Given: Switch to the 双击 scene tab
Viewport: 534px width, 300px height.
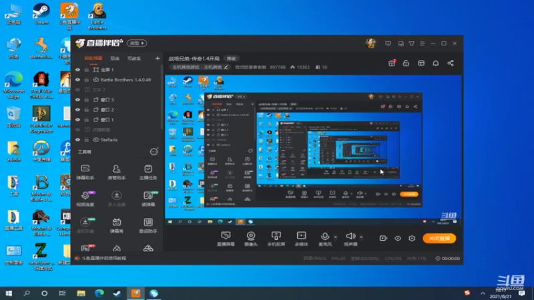Looking at the screenshot, I should [x=115, y=58].
